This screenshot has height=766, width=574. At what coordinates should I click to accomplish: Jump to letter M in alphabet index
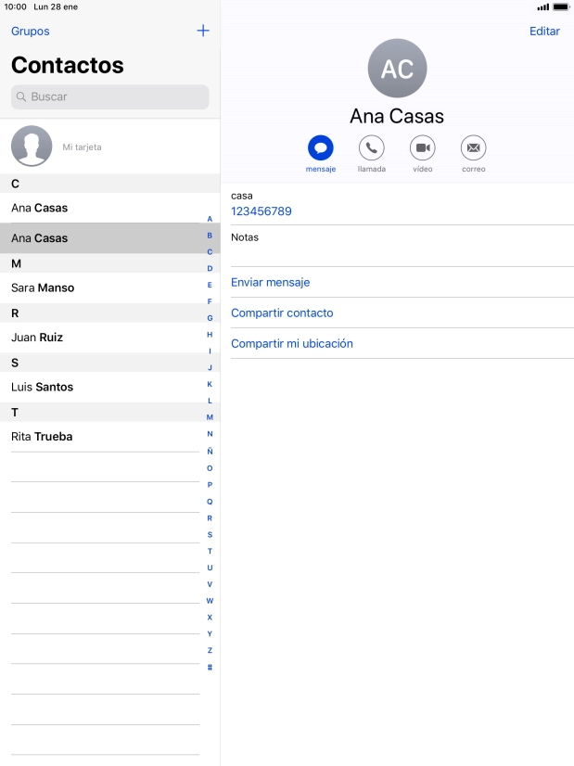pyautogui.click(x=210, y=417)
